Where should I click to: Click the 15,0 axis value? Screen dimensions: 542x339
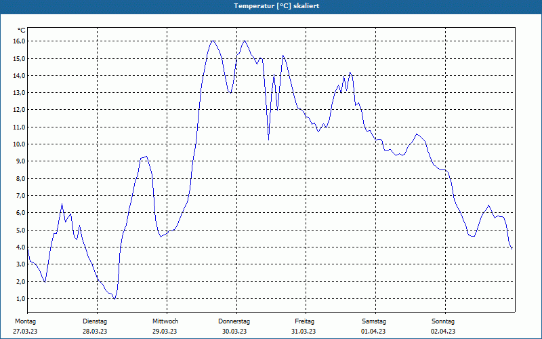coord(18,58)
